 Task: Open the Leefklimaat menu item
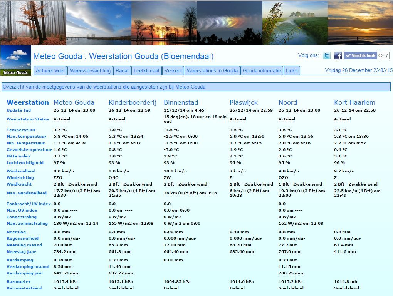146,70
